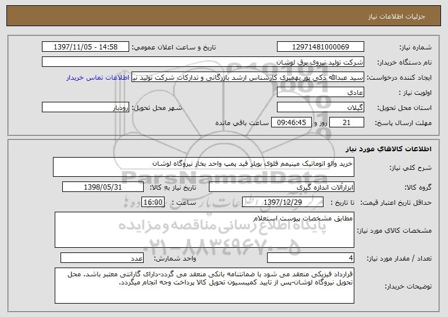Click the goods specification box مطابق مشخصات پیوست استعلام
This screenshot has width=448, height=317.
coord(204,230)
